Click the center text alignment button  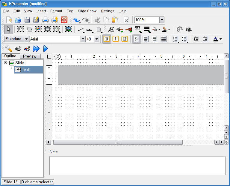pos(146,39)
